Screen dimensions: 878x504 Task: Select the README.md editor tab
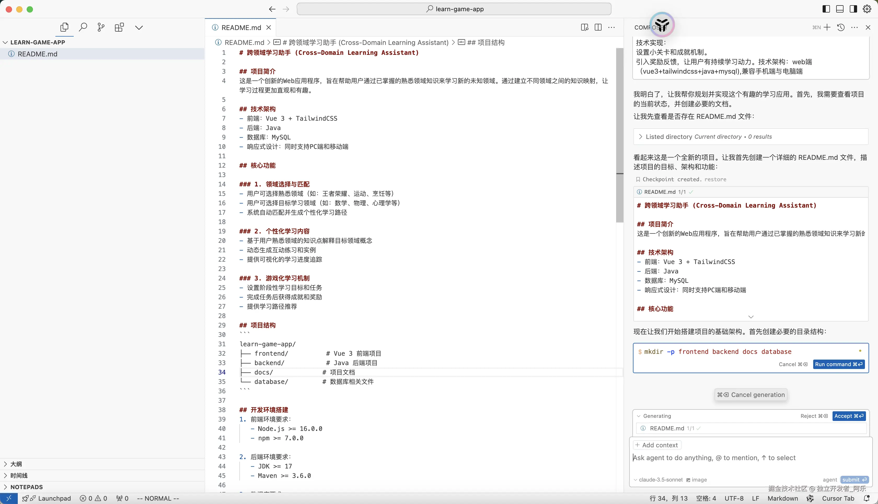pyautogui.click(x=241, y=27)
